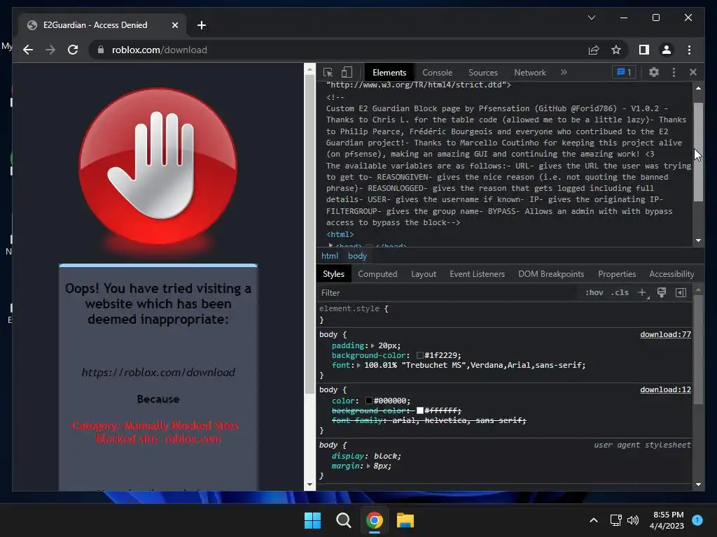Activate the inspect element picker
Image resolution: width=717 pixels, height=537 pixels.
(x=328, y=72)
